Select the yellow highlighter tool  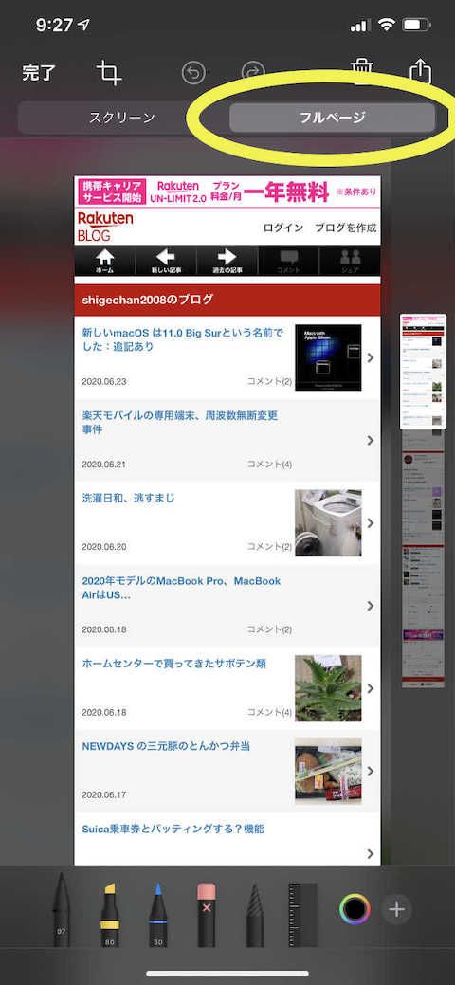point(109,914)
